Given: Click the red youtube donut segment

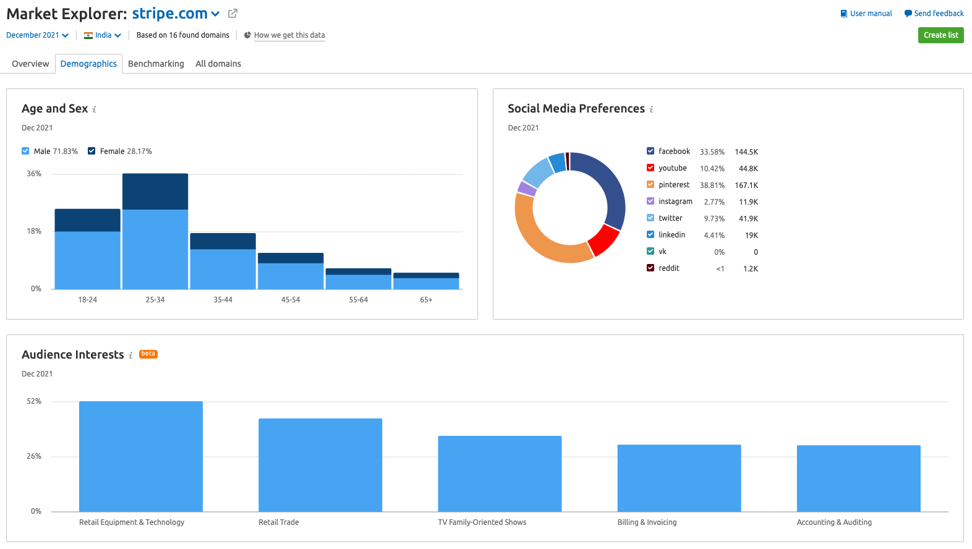Looking at the screenshot, I should coord(603,240).
